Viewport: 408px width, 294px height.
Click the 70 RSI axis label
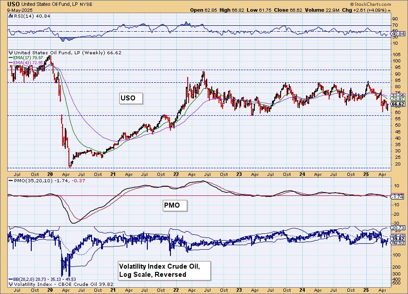[395, 25]
